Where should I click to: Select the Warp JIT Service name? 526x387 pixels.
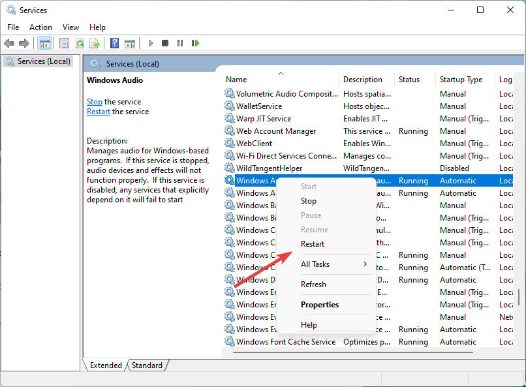(264, 119)
